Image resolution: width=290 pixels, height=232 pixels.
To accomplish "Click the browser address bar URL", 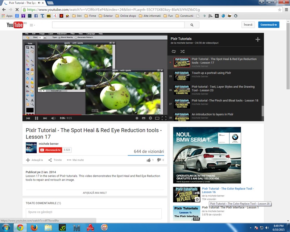I will 113,10.
